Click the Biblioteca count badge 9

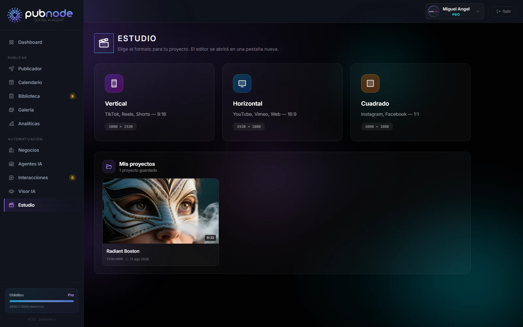point(73,96)
